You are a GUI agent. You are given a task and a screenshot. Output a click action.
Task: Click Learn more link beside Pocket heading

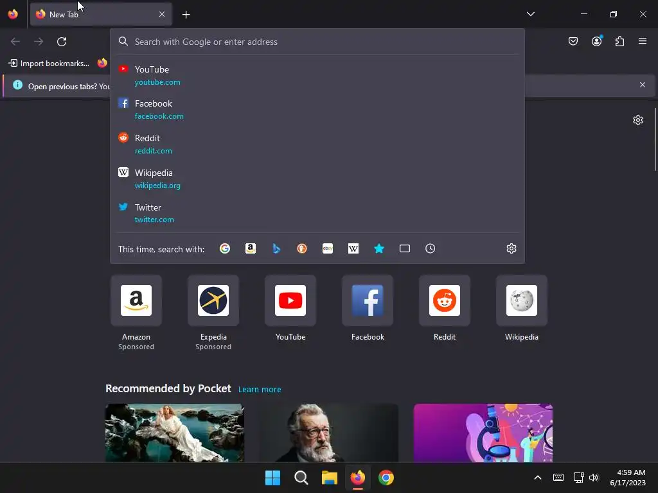(260, 390)
